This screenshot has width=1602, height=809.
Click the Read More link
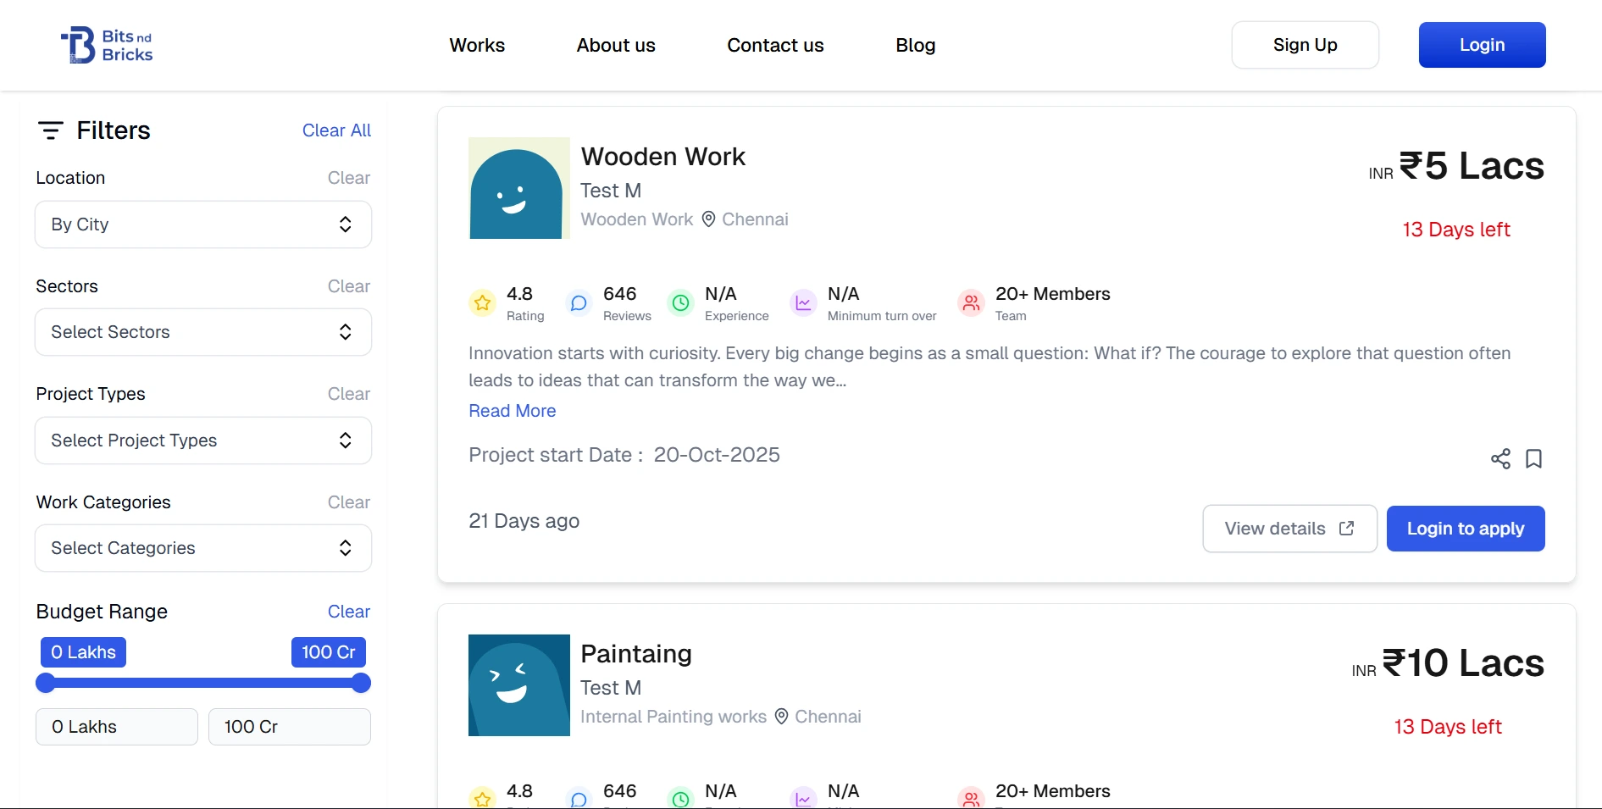click(513, 411)
